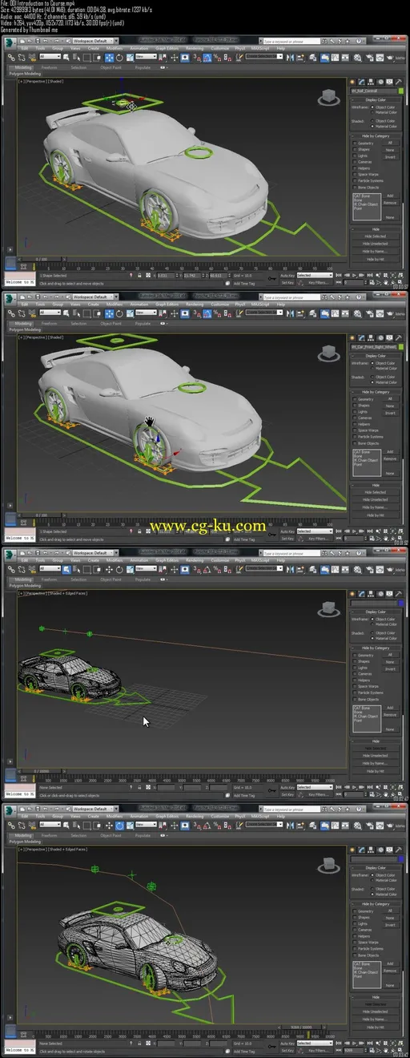Switch to Object Paint ribbon tab, second screenshot

coord(110,324)
